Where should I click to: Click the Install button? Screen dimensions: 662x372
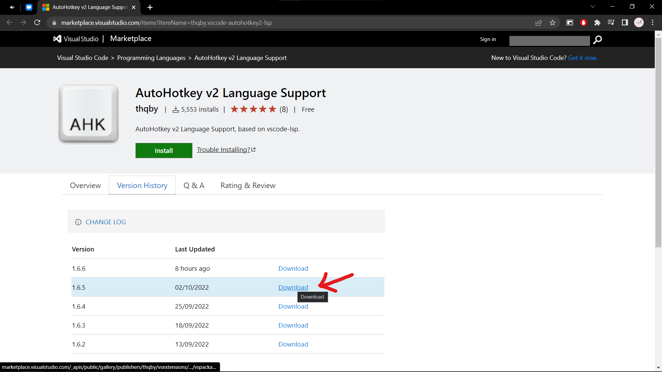pos(164,151)
